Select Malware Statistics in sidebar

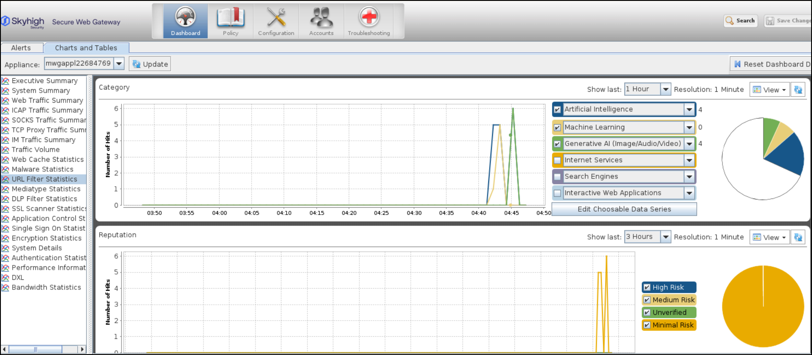(42, 169)
